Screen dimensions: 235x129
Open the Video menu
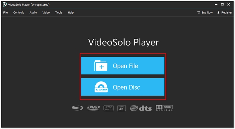(x=46, y=12)
